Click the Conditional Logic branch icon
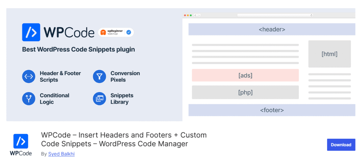Viewport: 359px width, 164px height. 29,98
